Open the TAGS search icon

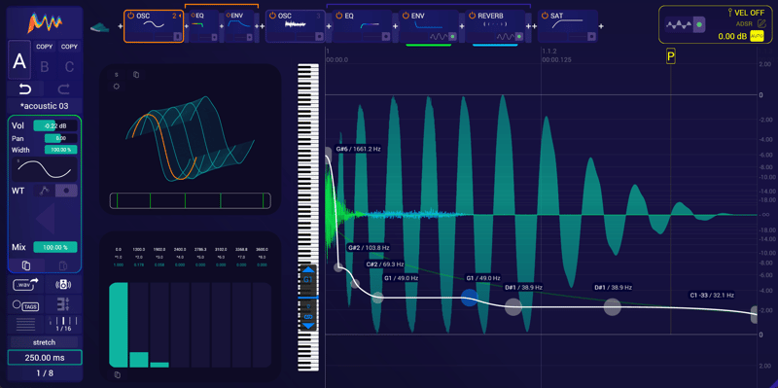pos(25,305)
